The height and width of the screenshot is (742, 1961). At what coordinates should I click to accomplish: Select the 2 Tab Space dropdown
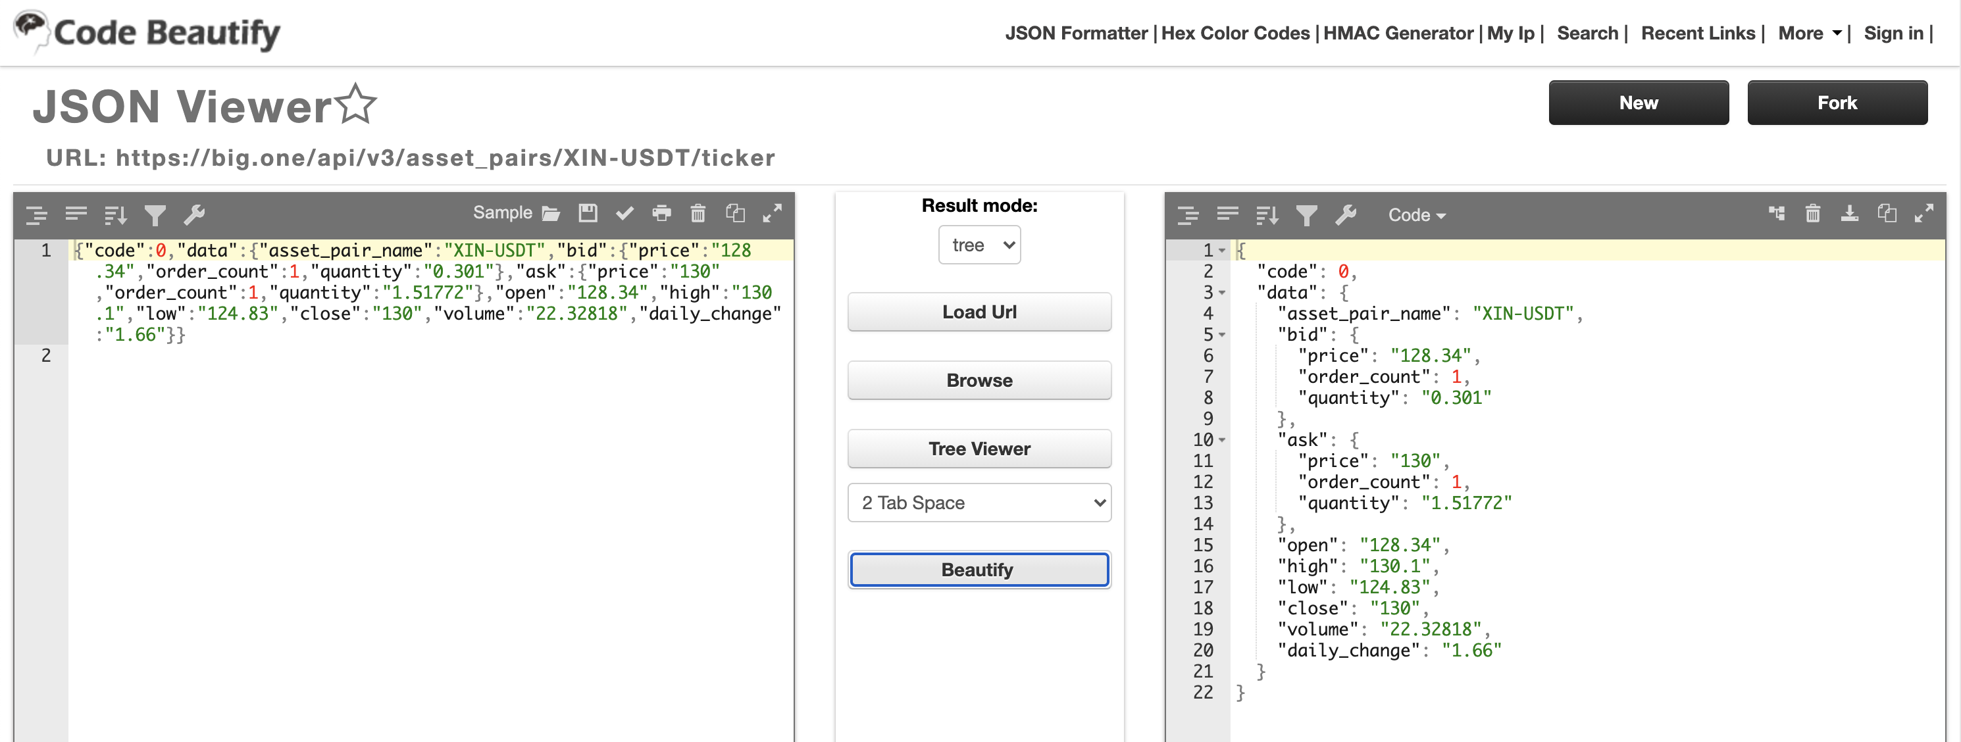click(x=978, y=502)
